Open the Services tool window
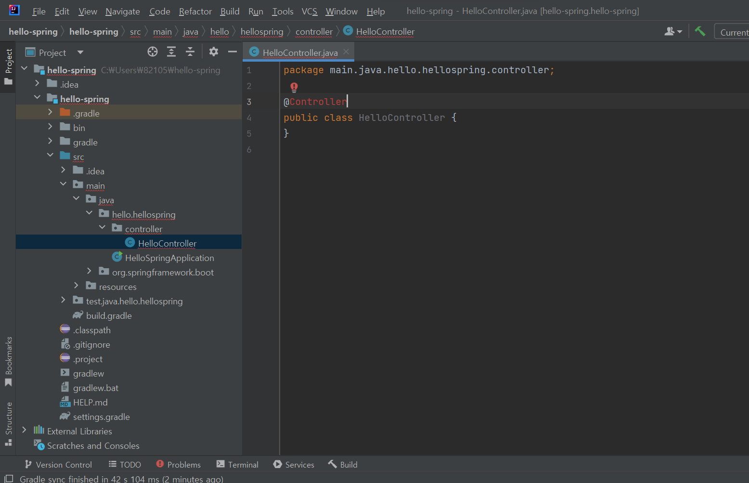The width and height of the screenshot is (749, 483). click(294, 464)
